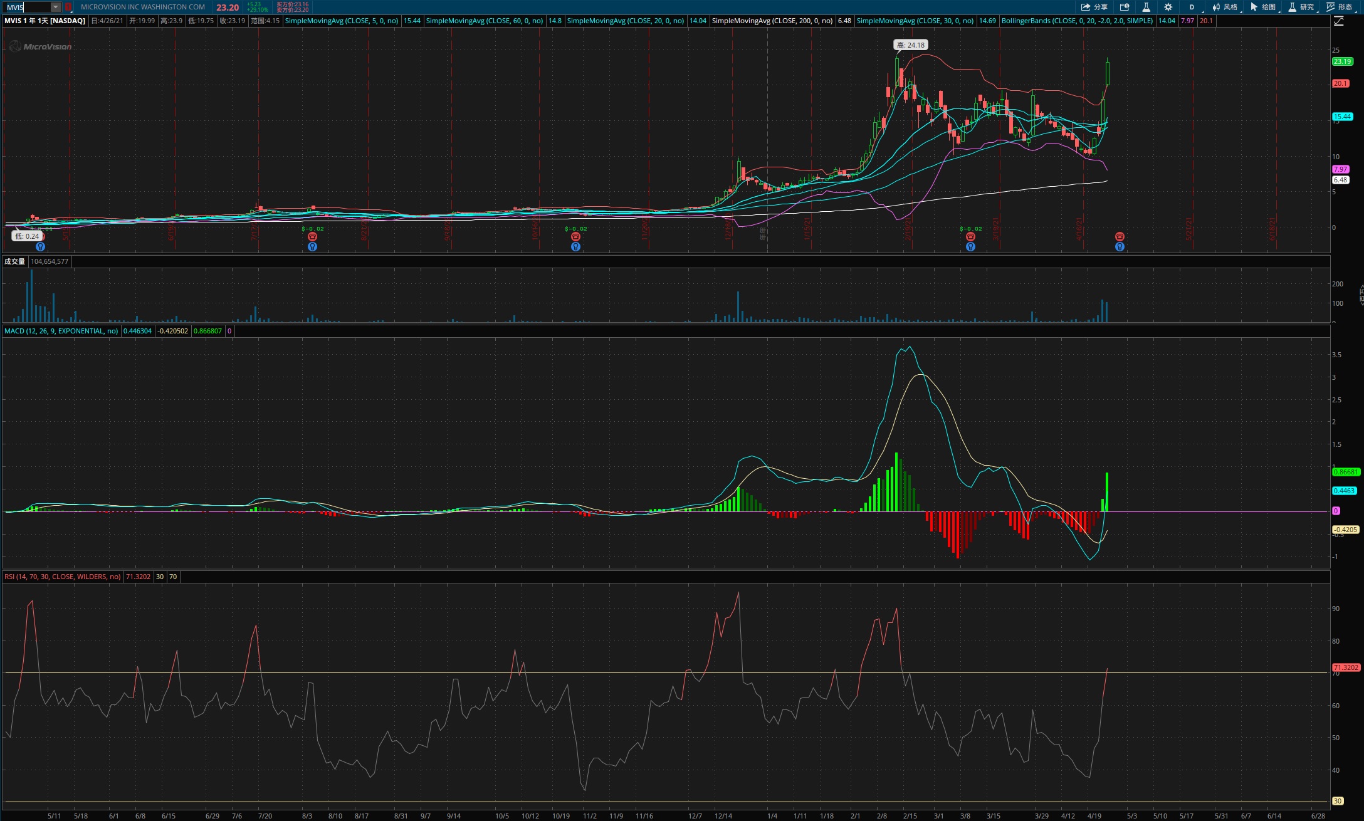Viewport: 1364px width, 821px height.
Task: Click the volume value 104,654,577
Action: [50, 261]
